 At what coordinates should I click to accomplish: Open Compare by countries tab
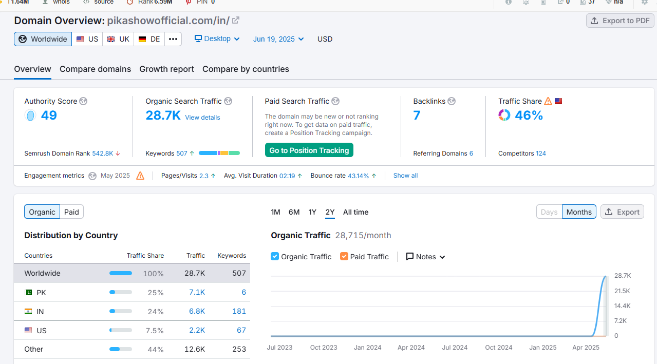(x=246, y=69)
